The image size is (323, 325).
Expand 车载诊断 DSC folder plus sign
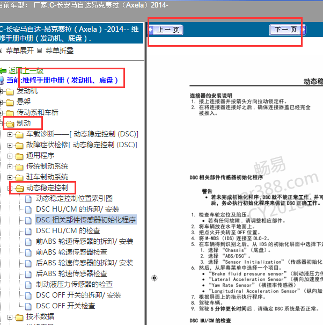pos(10,134)
